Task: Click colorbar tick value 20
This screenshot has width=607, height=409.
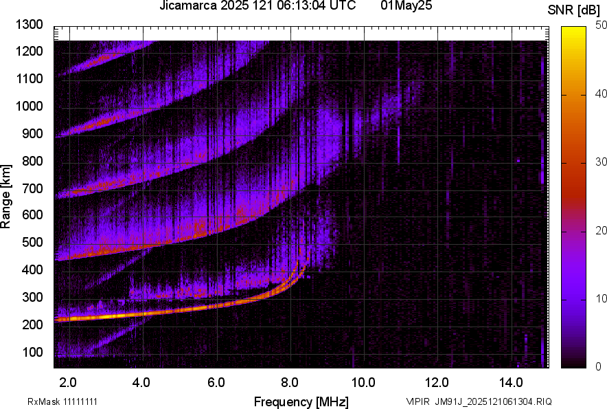Action: [x=602, y=231]
